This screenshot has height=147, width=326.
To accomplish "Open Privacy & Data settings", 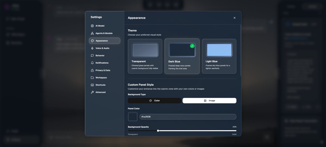I will click(105, 70).
